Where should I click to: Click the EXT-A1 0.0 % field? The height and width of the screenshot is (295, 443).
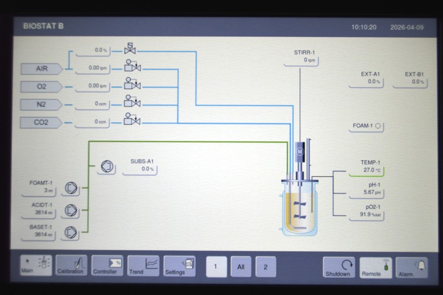(x=367, y=79)
